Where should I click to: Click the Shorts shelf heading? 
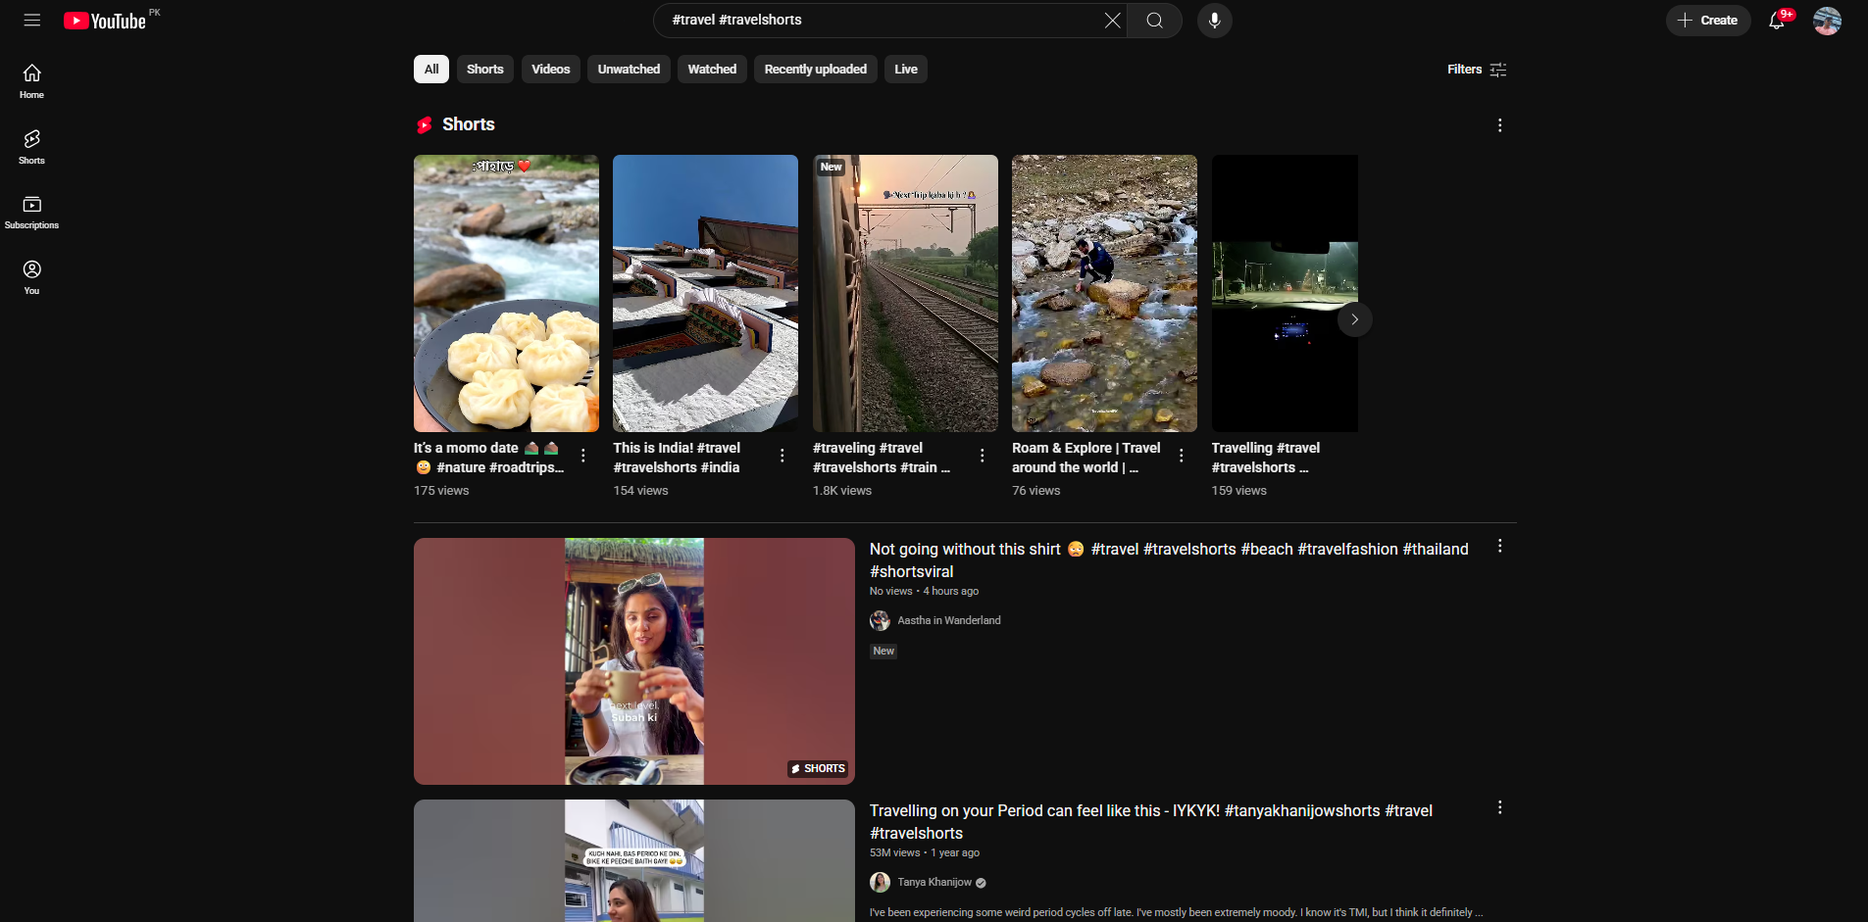pyautogui.click(x=468, y=124)
